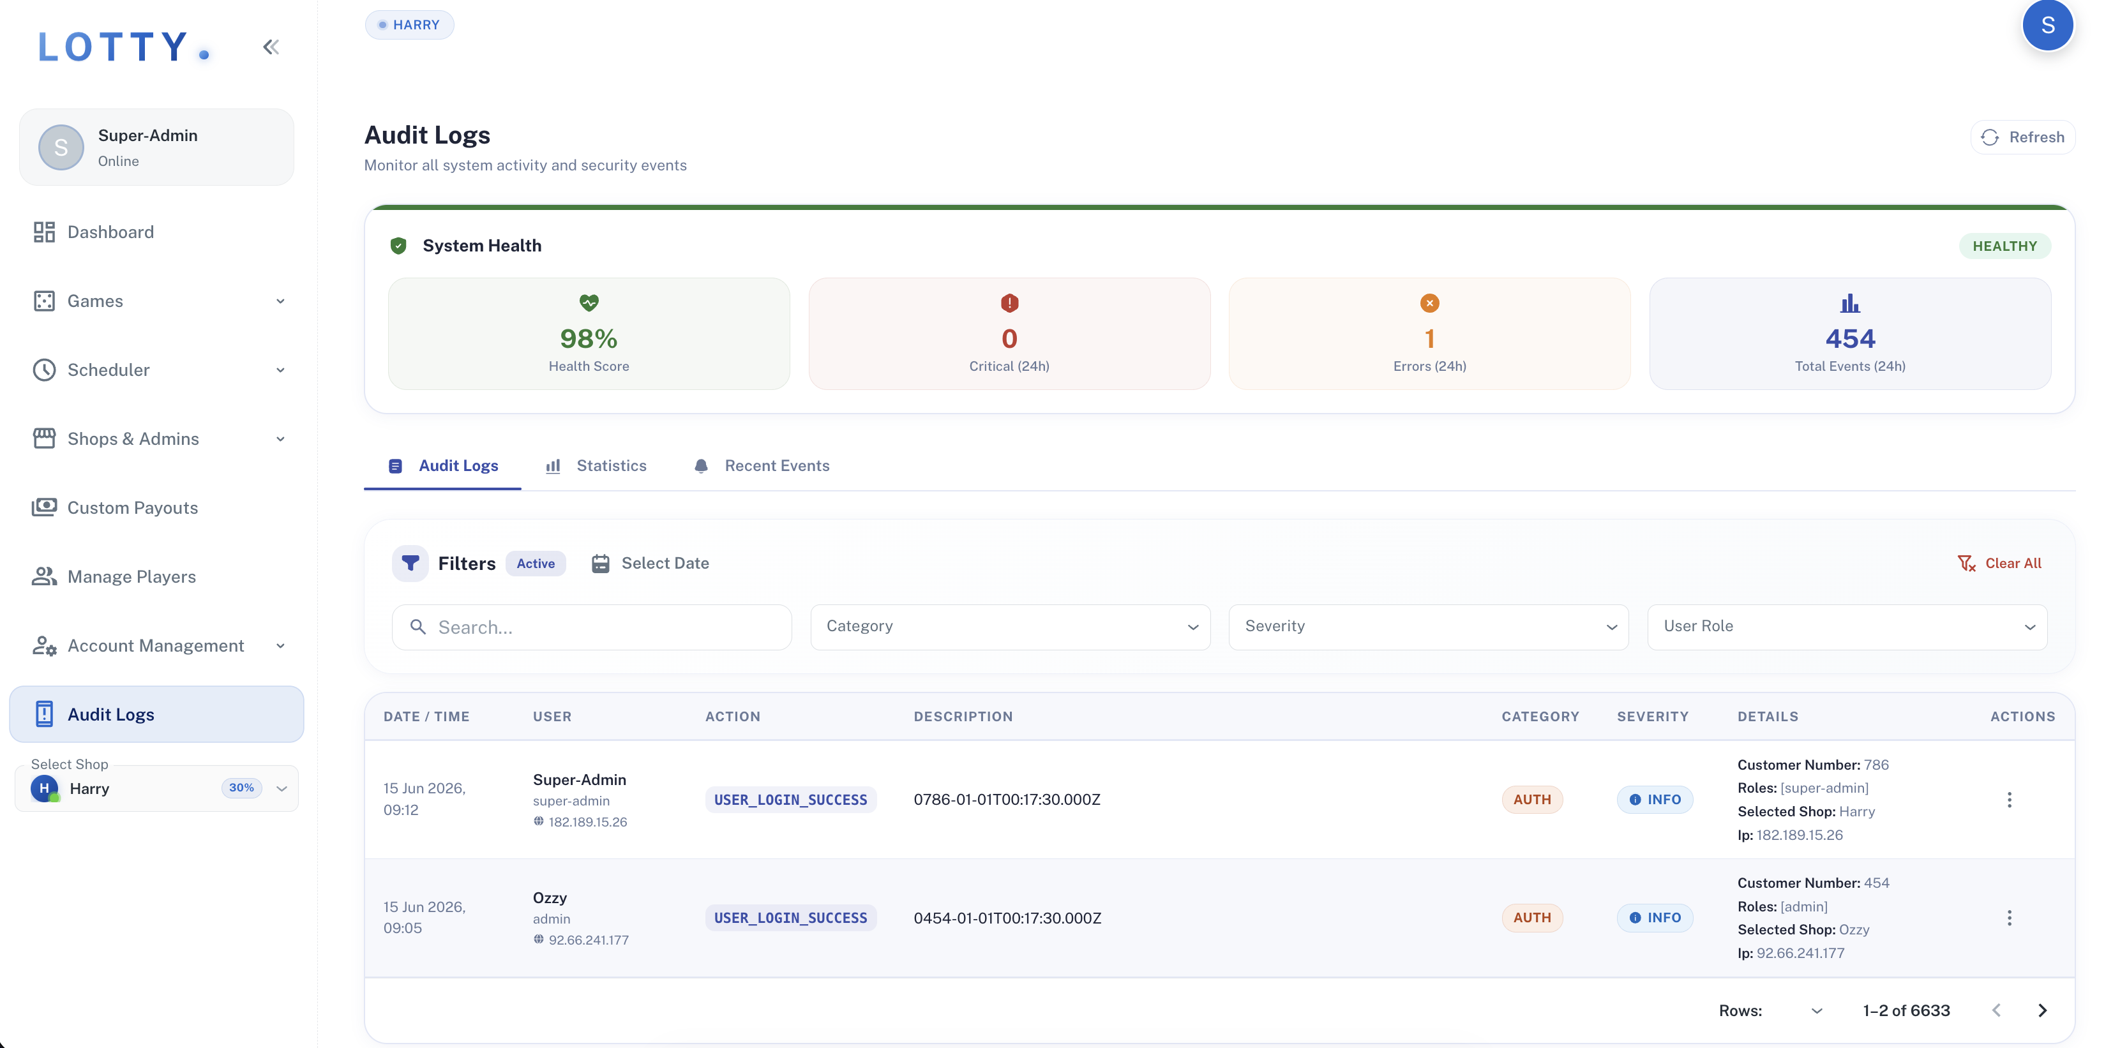Open the Severity filter dropdown
2113x1048 pixels.
pos(1428,627)
